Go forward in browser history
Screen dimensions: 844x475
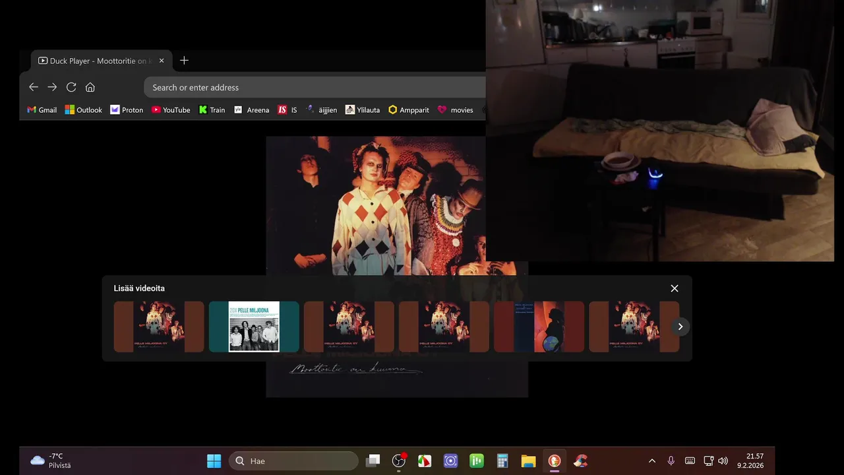52,87
